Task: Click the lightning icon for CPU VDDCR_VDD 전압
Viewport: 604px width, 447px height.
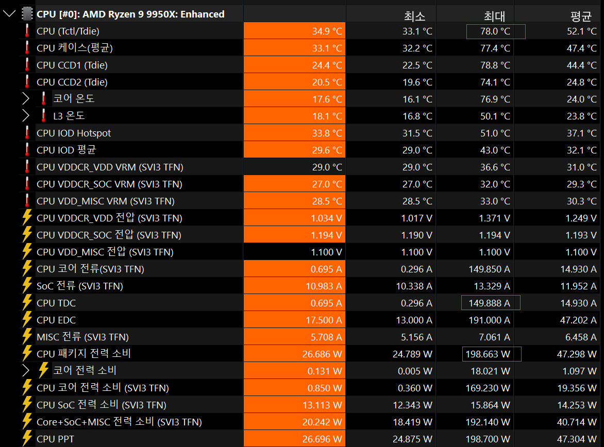Action: click(27, 217)
